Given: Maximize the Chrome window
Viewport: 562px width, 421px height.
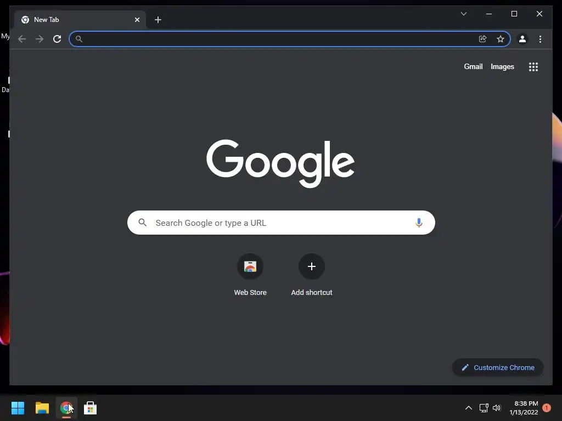Looking at the screenshot, I should tap(514, 14).
